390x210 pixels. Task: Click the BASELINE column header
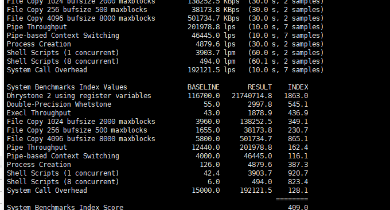click(204, 87)
